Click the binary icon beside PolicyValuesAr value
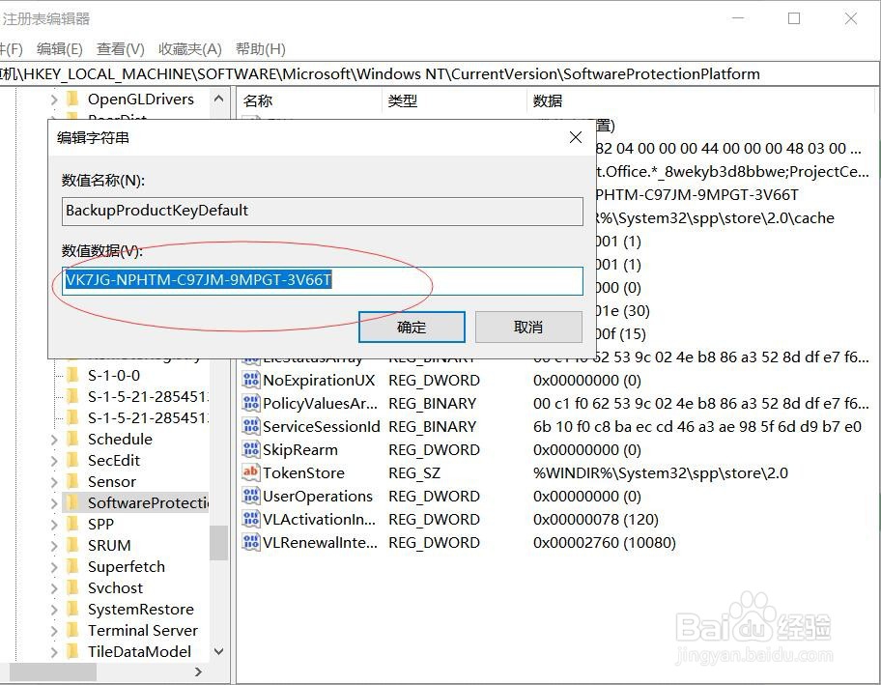The width and height of the screenshot is (881, 685). point(249,403)
